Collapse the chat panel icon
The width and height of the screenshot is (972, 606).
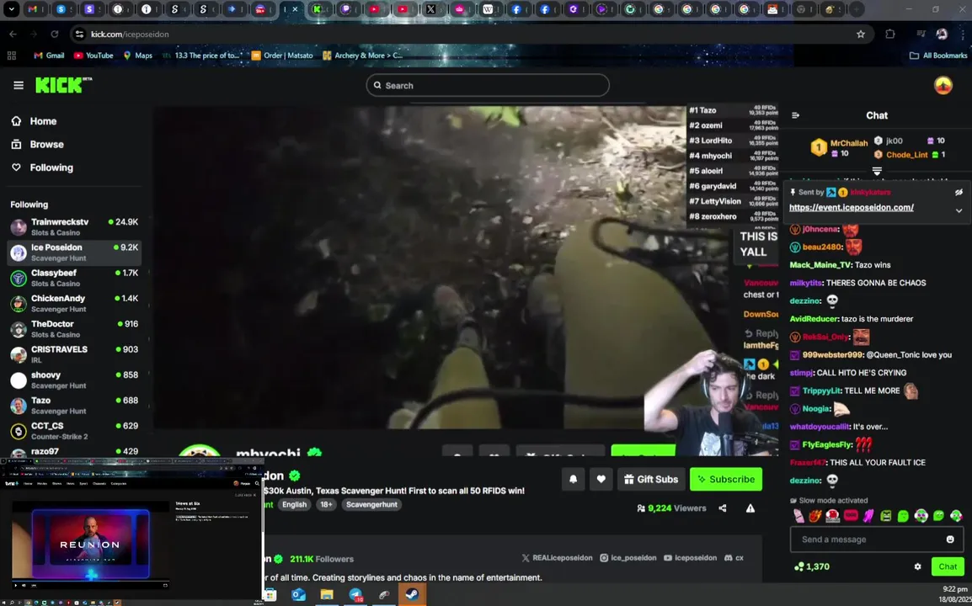(x=795, y=115)
